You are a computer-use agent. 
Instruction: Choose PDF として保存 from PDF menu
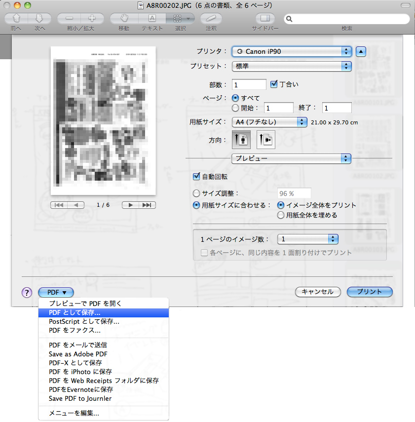(75, 313)
